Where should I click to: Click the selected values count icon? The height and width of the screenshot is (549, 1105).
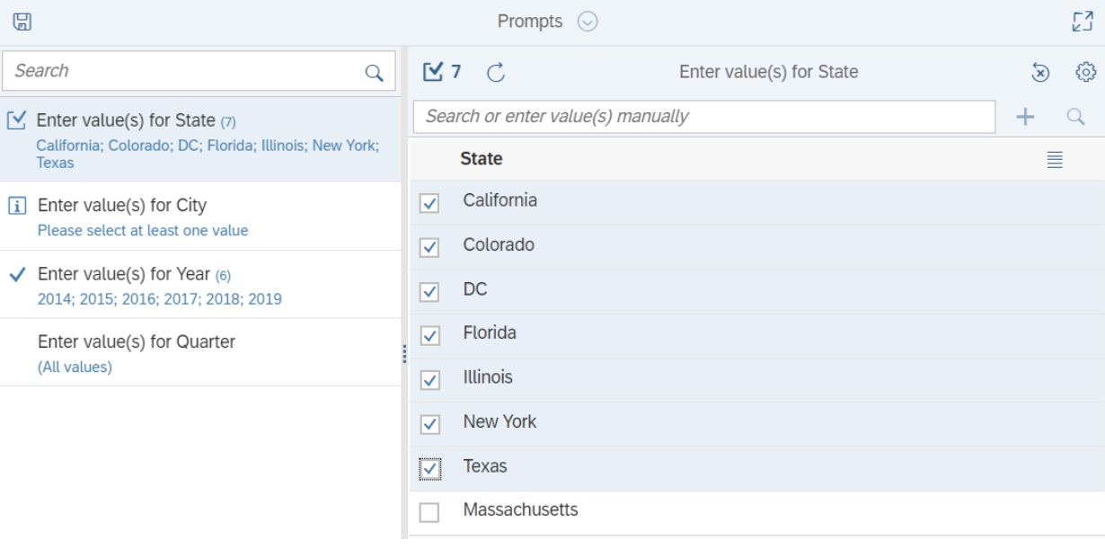coord(441,72)
